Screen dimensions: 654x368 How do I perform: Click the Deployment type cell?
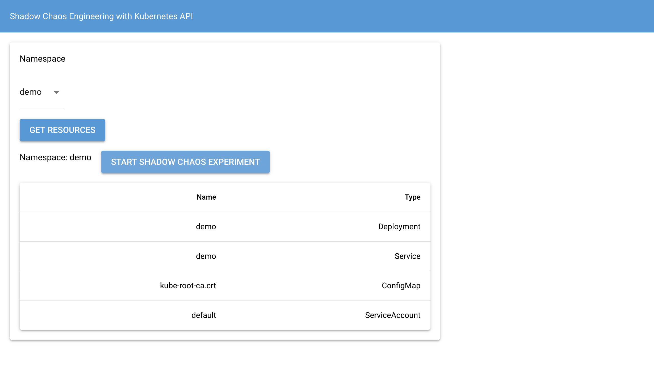(399, 227)
